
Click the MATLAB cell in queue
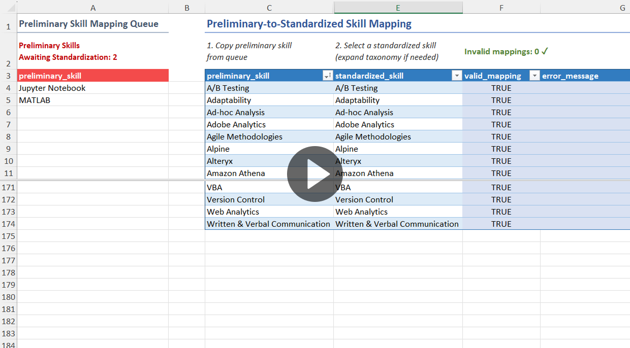pyautogui.click(x=93, y=100)
